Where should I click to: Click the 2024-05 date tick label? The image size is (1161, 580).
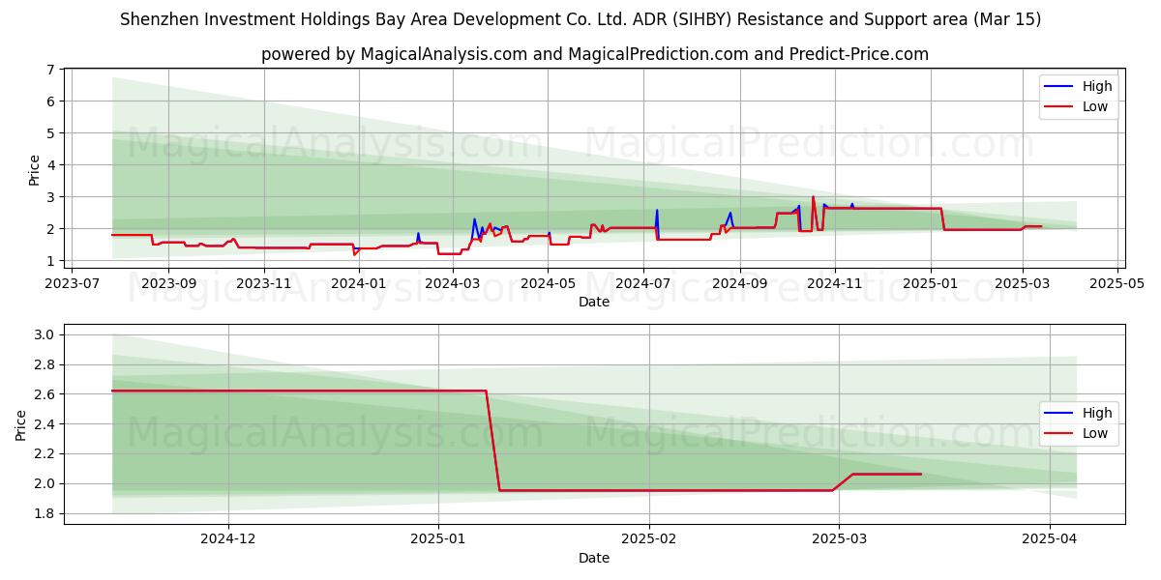coord(548,283)
